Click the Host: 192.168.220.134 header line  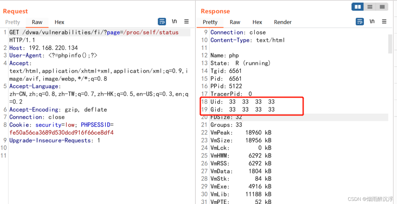44,48
